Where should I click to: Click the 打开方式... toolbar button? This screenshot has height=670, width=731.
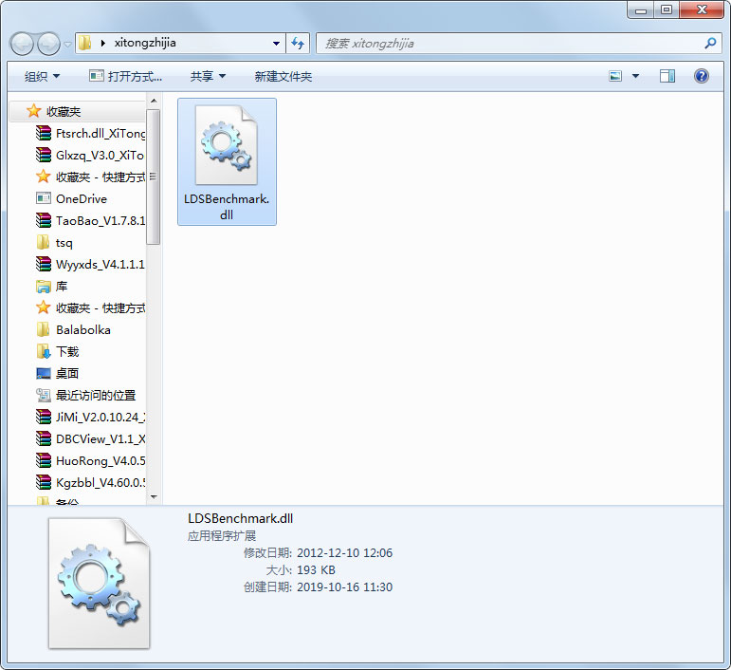pos(125,76)
